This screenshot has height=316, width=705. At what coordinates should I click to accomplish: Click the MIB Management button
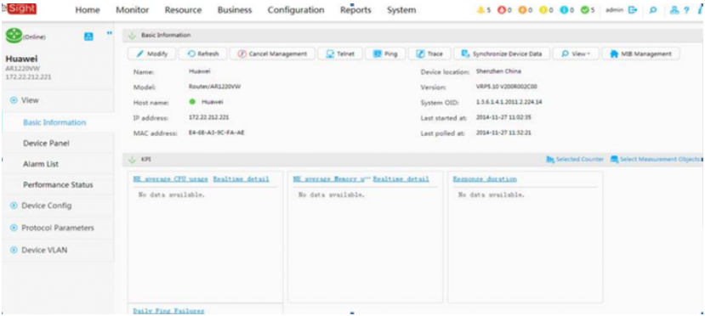point(640,54)
